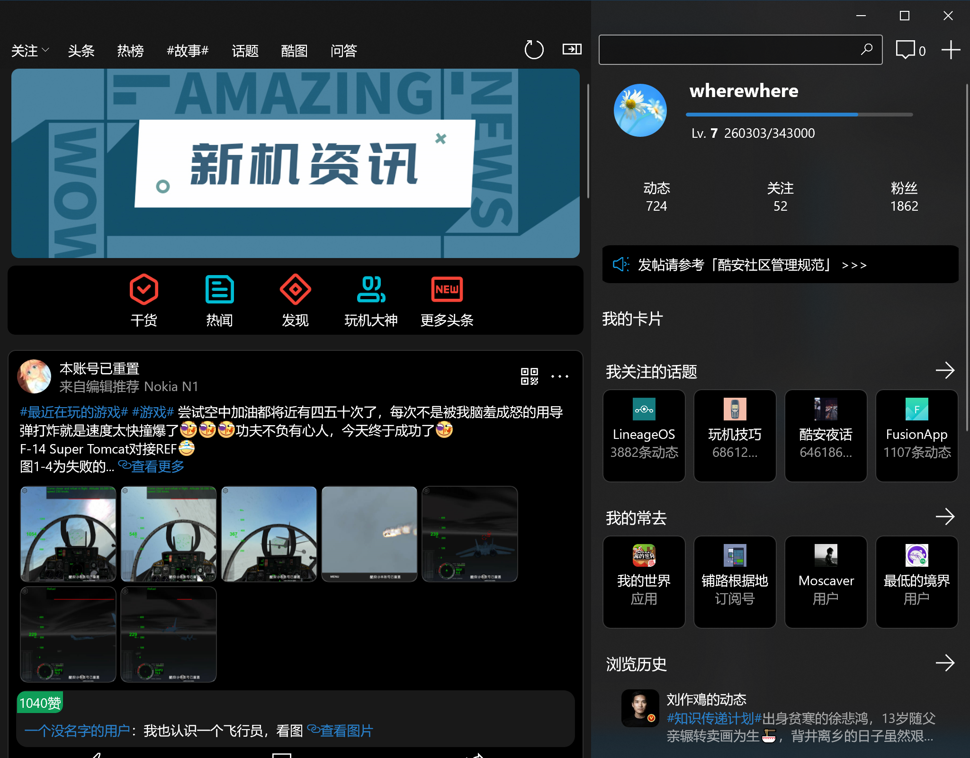Open the 发现 diamond icon
This screenshot has height=758, width=970.
pos(295,289)
